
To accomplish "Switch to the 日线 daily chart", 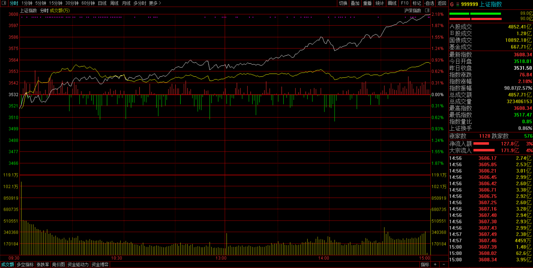I will click(x=102, y=3).
